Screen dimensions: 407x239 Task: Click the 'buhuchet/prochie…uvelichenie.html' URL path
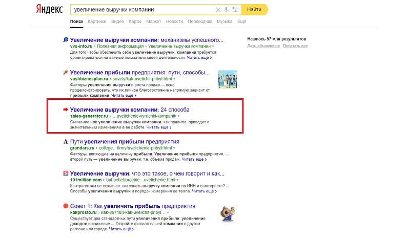[140, 180]
